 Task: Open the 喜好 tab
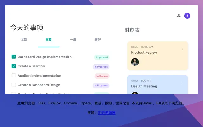click(98, 39)
